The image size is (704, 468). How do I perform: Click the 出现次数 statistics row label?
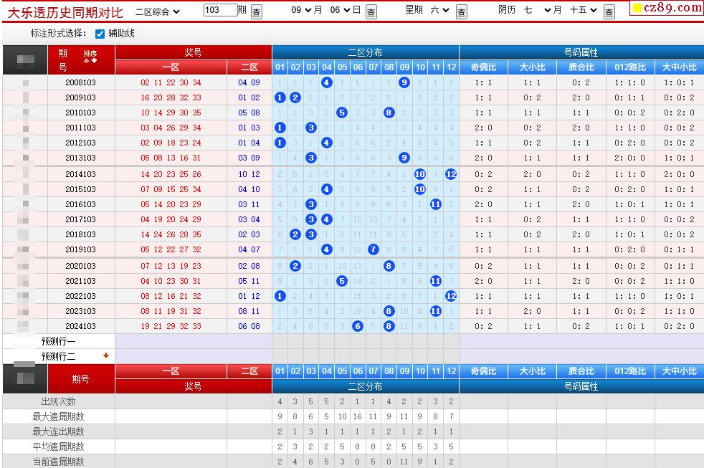pos(58,401)
